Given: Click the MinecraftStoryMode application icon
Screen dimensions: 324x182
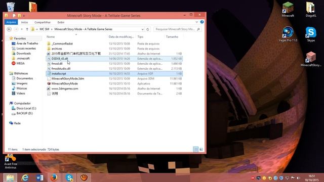Looking at the screenshot, I should [49, 83].
